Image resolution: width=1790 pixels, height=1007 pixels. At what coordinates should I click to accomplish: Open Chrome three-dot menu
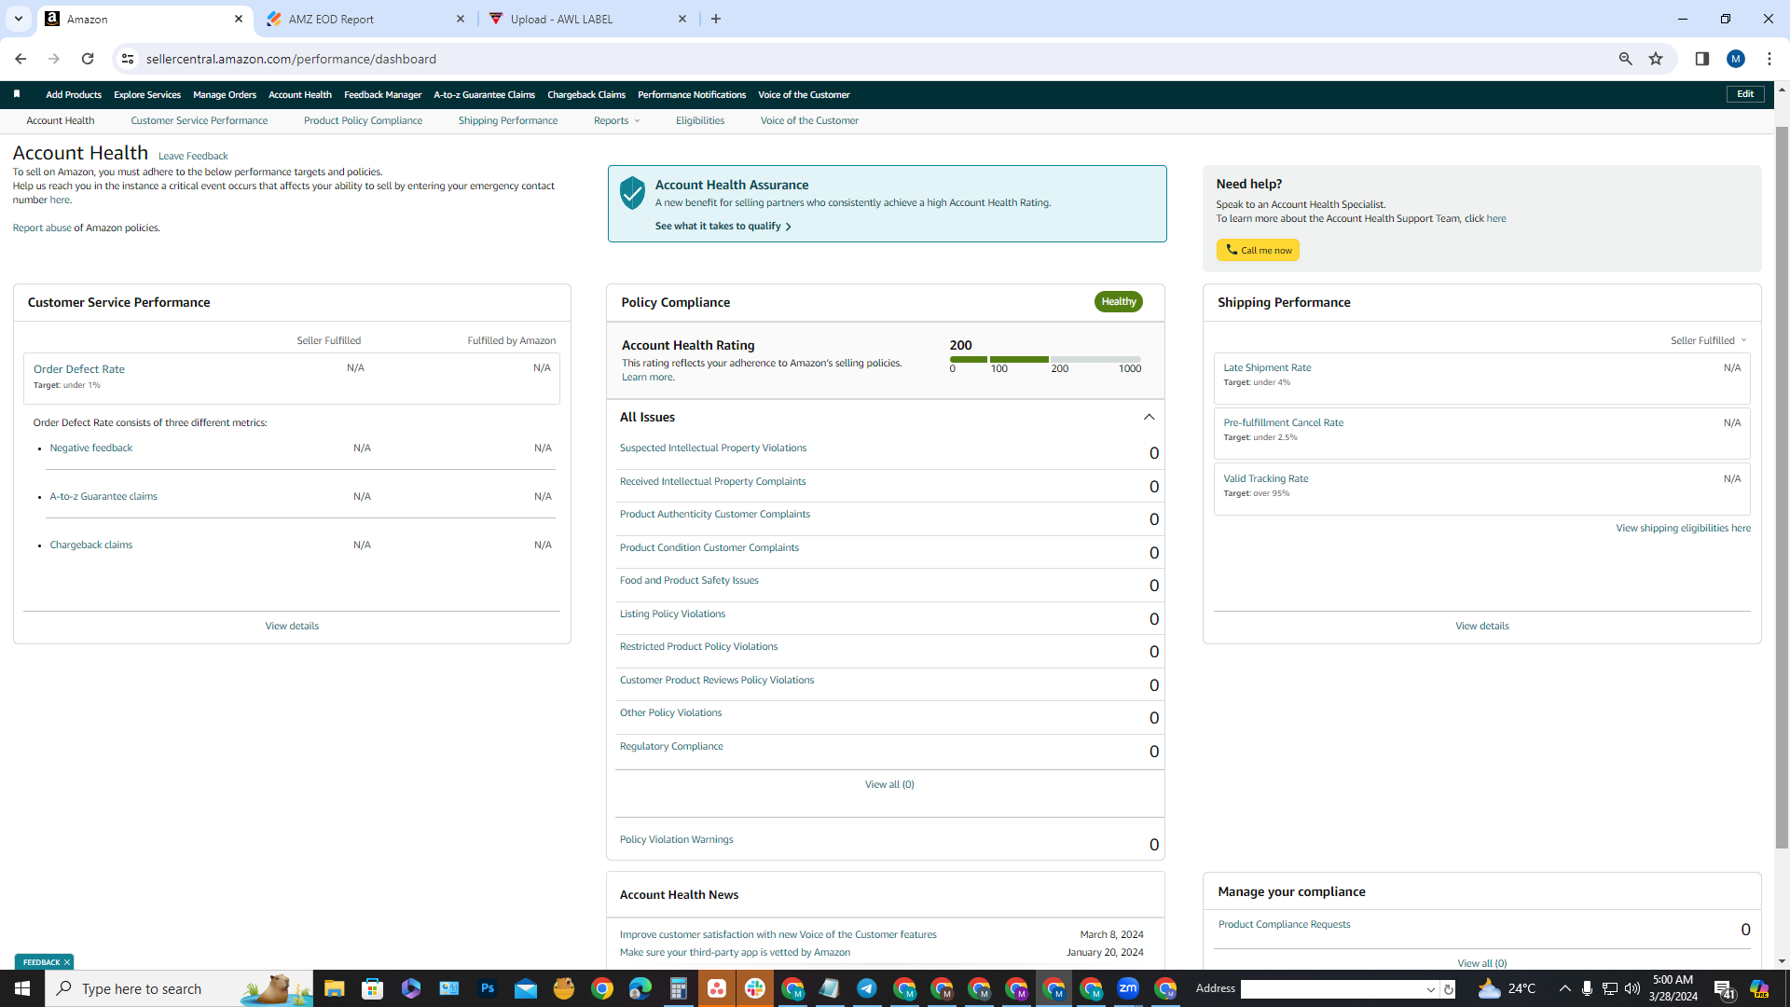tap(1769, 59)
